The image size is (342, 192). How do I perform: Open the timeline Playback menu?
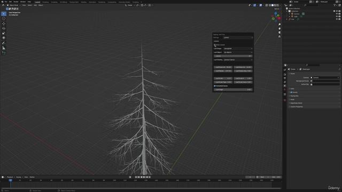pyautogui.click(x=10, y=177)
